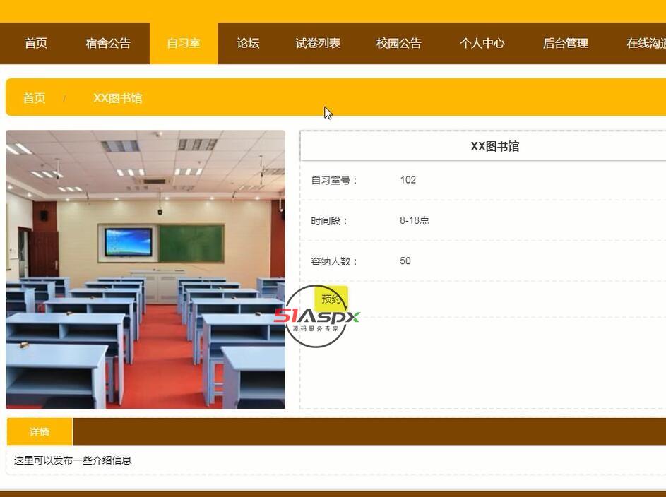Image resolution: width=666 pixels, height=497 pixels.
Task: Go to 校园公告 page
Action: click(x=398, y=43)
